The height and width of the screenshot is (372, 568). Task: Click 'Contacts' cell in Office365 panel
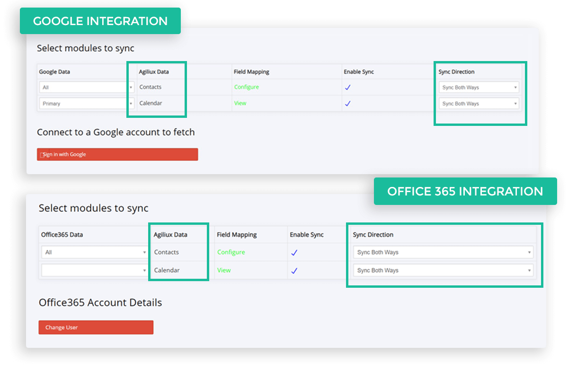coord(167,252)
